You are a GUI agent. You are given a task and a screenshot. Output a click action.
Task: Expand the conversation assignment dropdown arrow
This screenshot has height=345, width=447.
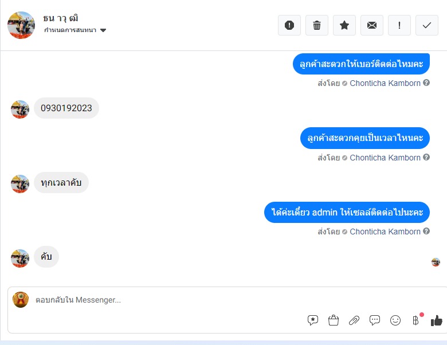(103, 30)
